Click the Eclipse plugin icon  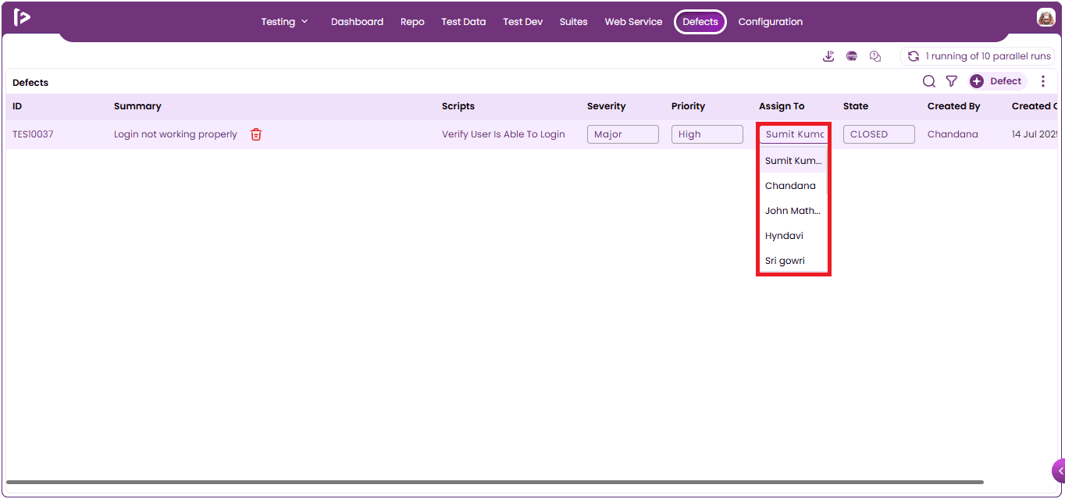point(852,56)
